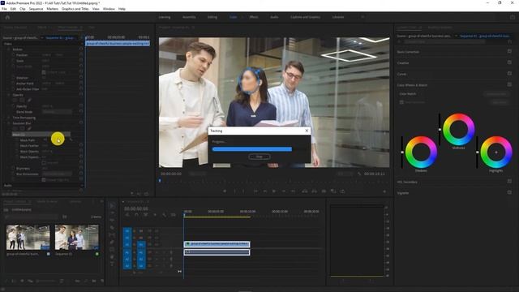This screenshot has width=519, height=292.
Task: Select pen mask tool under Gaussian Blur
Action: tap(29, 128)
